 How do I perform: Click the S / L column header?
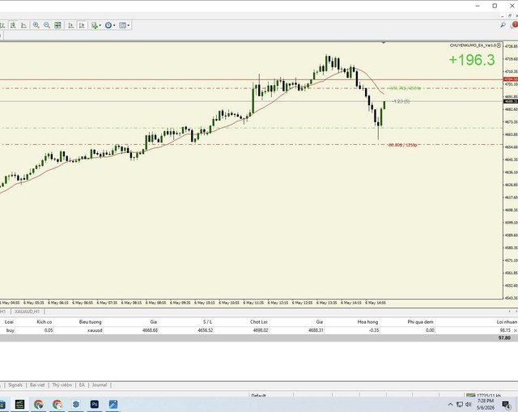tap(208, 322)
